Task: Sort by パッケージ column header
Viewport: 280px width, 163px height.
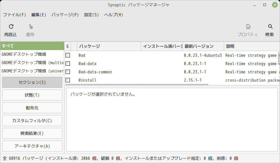Action: point(109,46)
